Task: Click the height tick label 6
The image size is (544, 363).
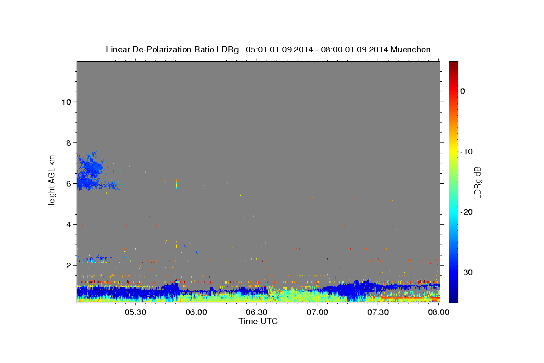Action: (x=68, y=183)
